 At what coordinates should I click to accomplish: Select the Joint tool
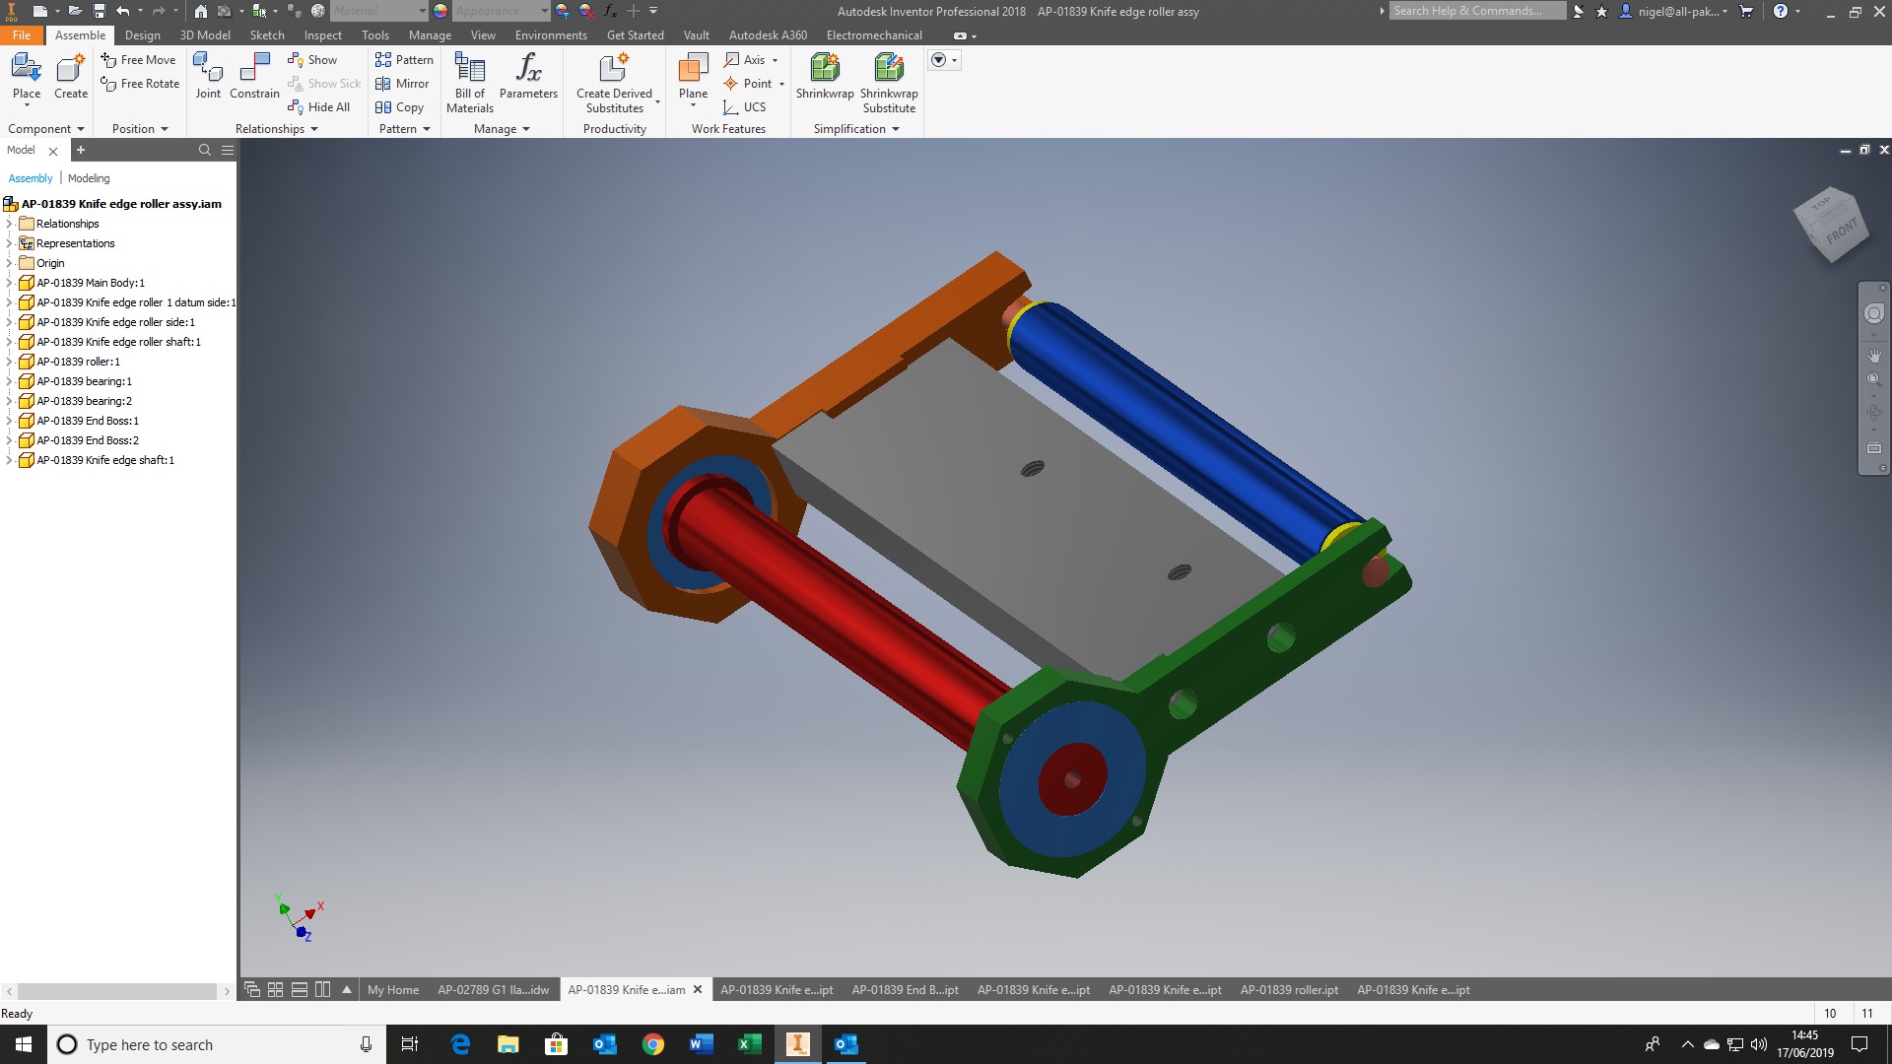(208, 69)
